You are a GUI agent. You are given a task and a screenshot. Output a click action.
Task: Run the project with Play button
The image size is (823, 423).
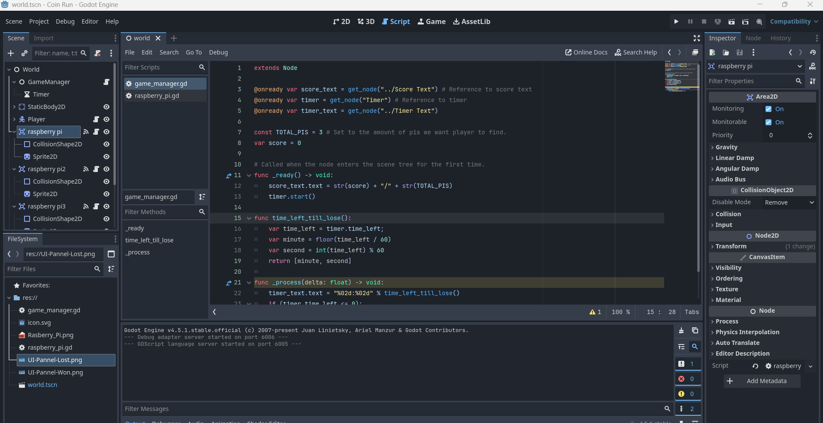(676, 21)
